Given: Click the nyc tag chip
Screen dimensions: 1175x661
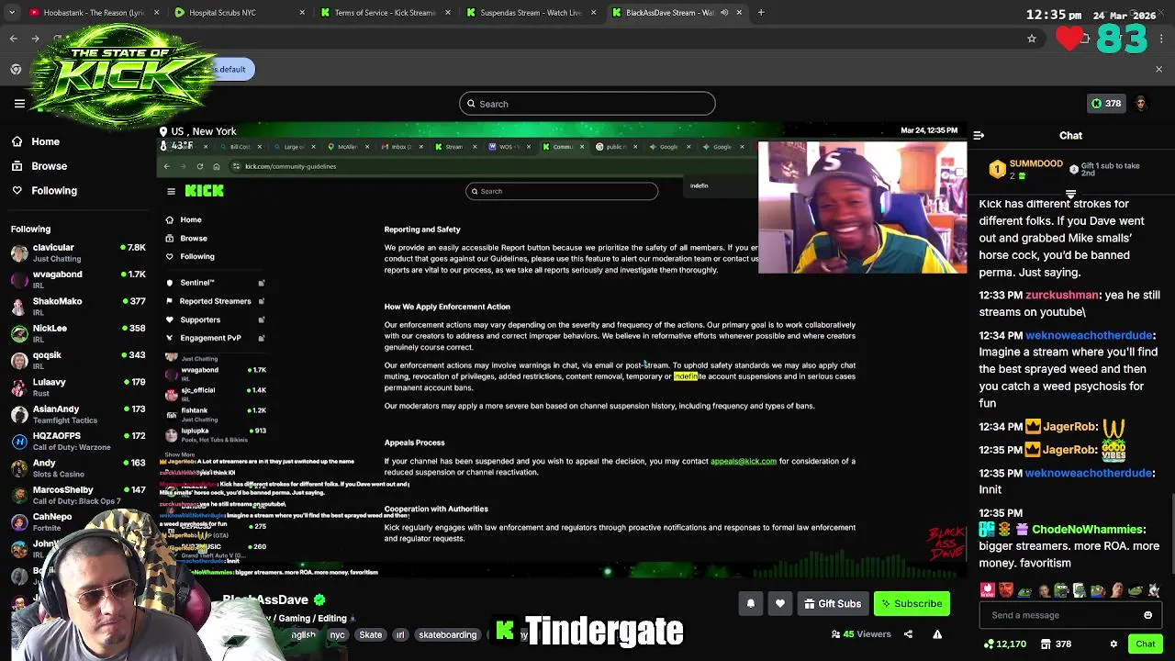Looking at the screenshot, I should tap(338, 634).
